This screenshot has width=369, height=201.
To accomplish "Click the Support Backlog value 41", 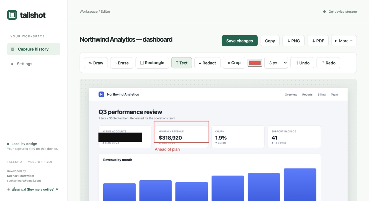I will pos(274,138).
